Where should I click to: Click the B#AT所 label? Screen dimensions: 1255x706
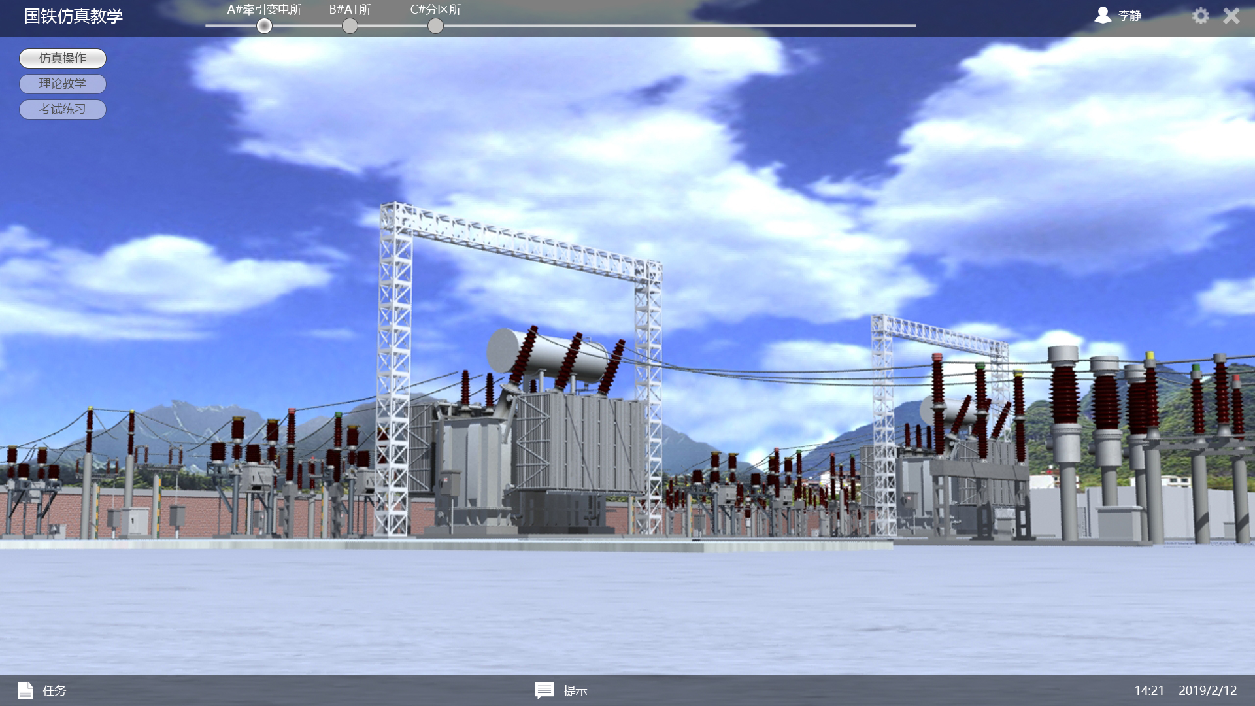coord(350,10)
